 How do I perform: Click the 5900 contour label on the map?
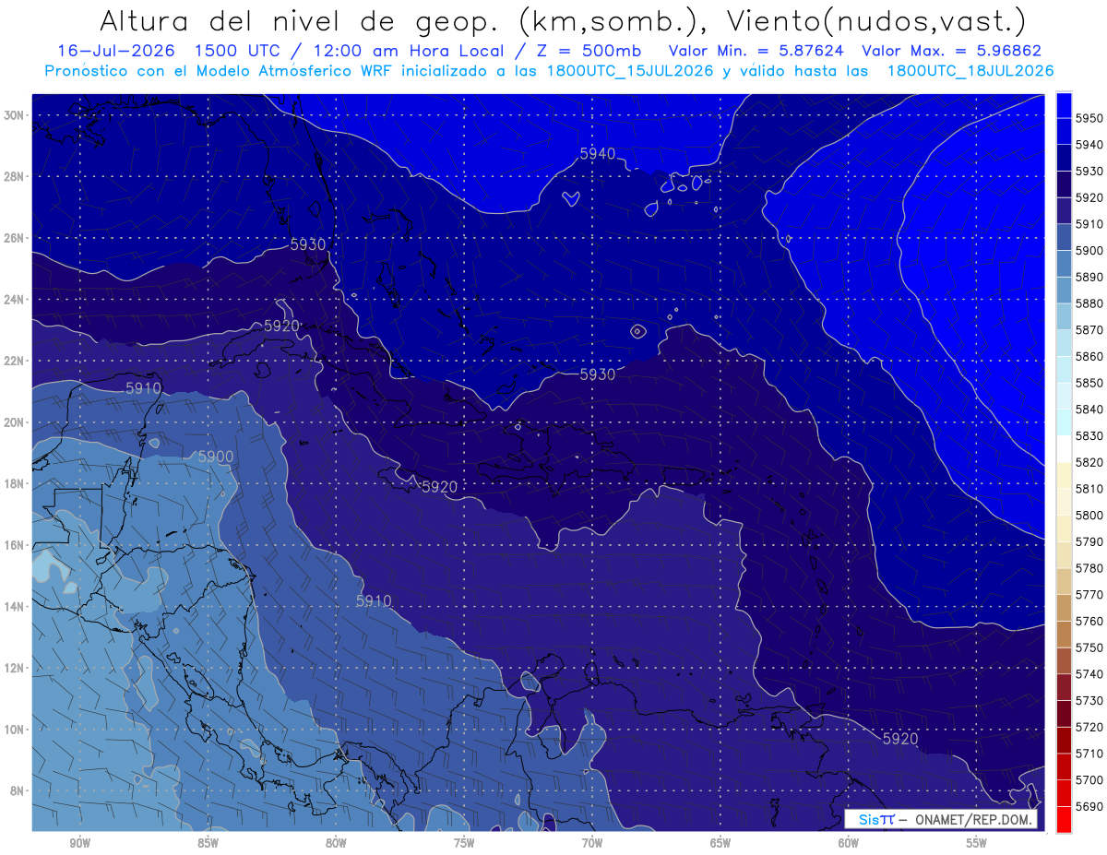tap(216, 457)
